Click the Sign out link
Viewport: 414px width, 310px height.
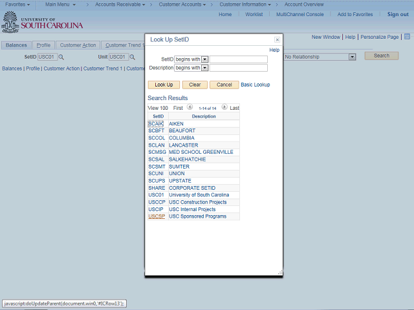(x=398, y=14)
